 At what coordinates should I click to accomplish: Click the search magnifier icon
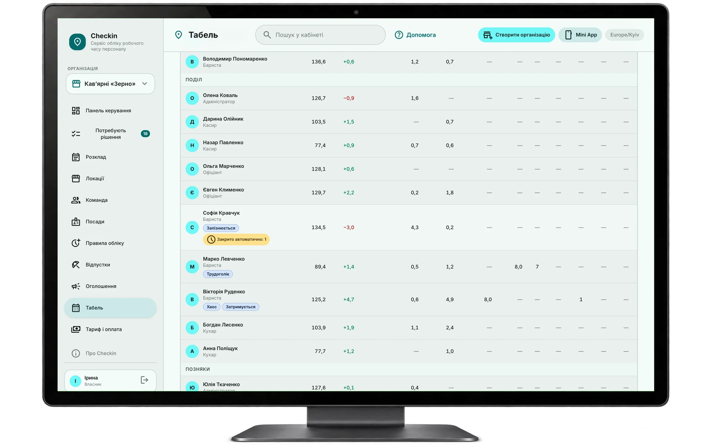[x=267, y=35]
